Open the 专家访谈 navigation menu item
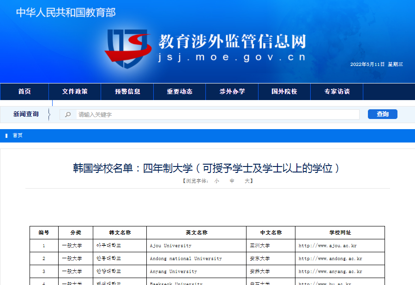415x285 pixels. (x=337, y=91)
